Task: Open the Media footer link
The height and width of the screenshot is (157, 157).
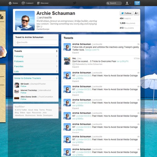Action: click(x=39, y=115)
